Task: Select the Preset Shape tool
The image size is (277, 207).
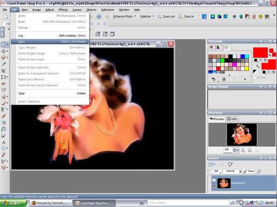Action: [x=3, y=148]
